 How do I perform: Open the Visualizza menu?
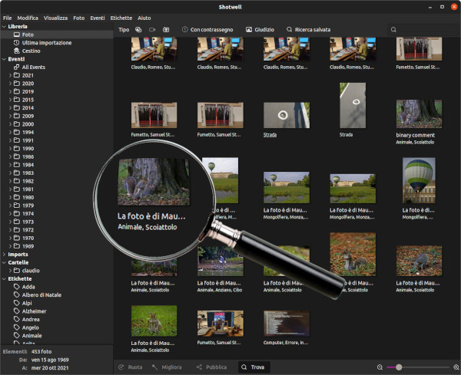(x=55, y=17)
